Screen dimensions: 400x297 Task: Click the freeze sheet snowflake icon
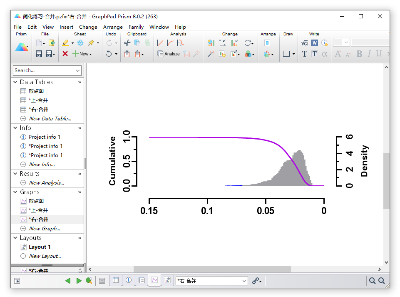click(80, 43)
